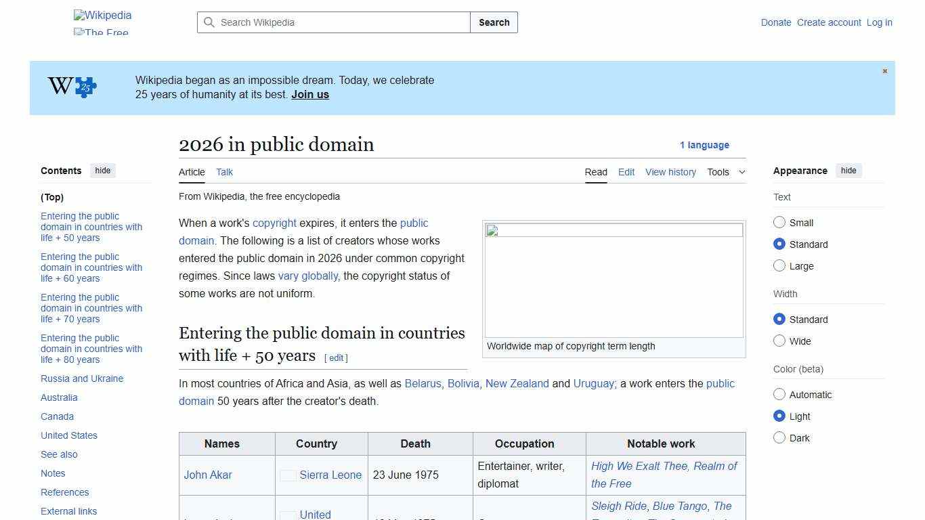Viewport: 925px width, 520px height.
Task: Click the search magnifying glass icon
Action: click(210, 22)
